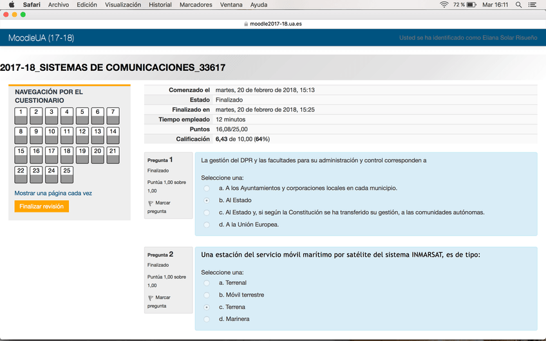Viewport: 546px width, 341px height.
Task: Click the MoodleUA (17-18) header link
Action: pos(41,38)
